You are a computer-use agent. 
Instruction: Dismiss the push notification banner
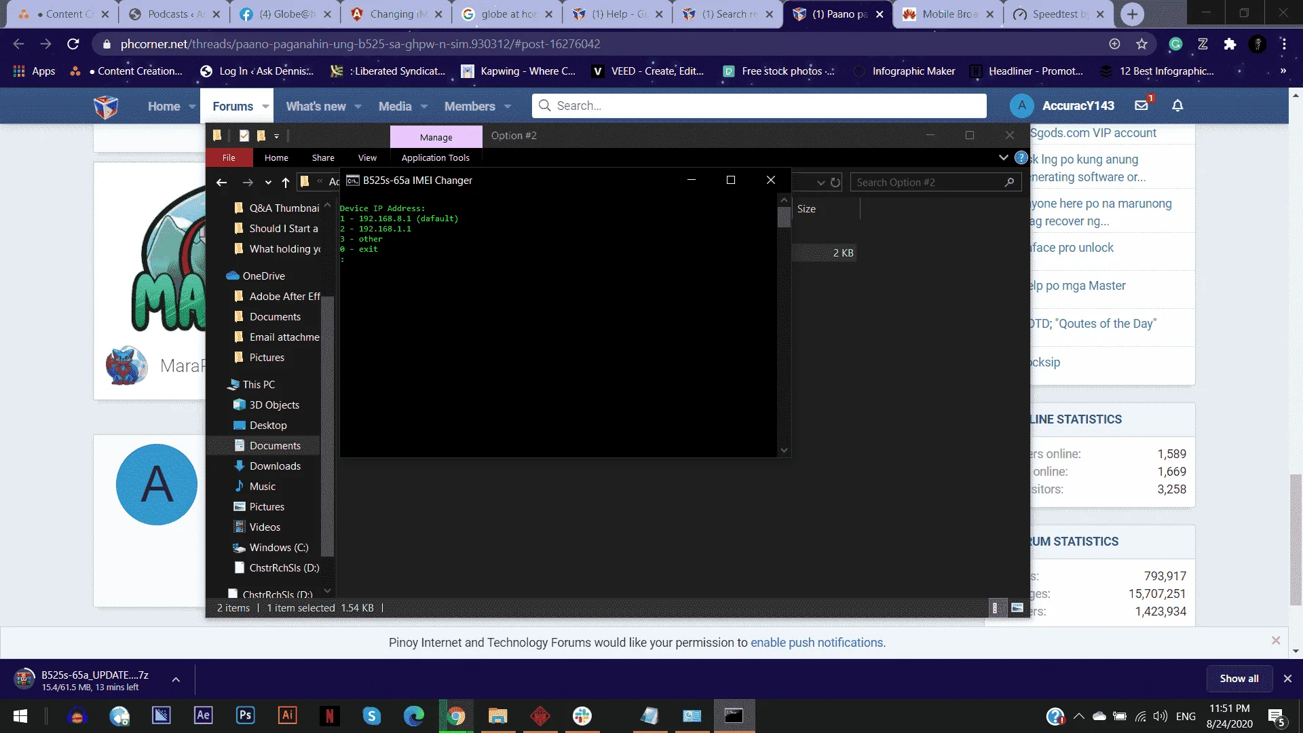[1276, 641]
